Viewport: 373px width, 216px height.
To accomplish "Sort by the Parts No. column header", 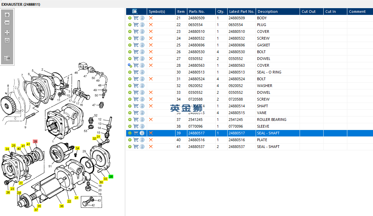I will coord(201,12).
